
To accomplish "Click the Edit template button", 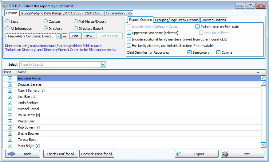I will (x=75, y=36).
